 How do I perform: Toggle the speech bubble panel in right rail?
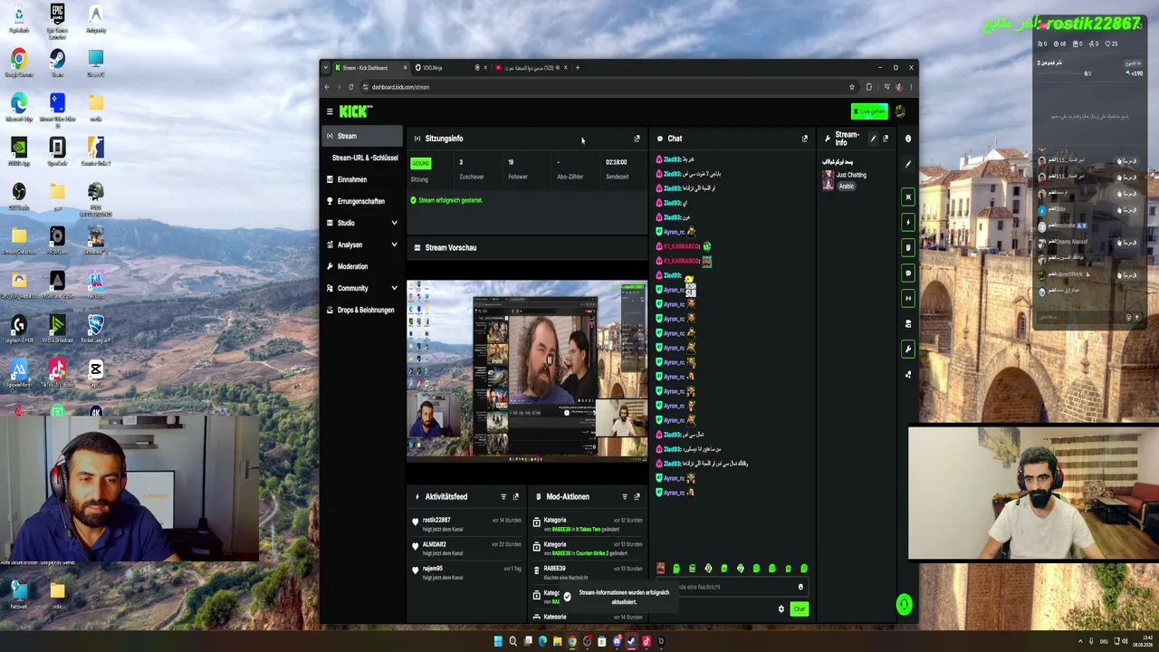[x=908, y=273]
